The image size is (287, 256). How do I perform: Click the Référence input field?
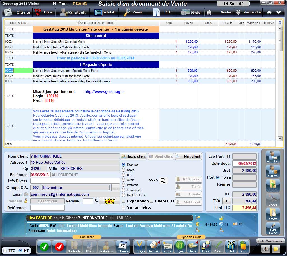[47, 208]
